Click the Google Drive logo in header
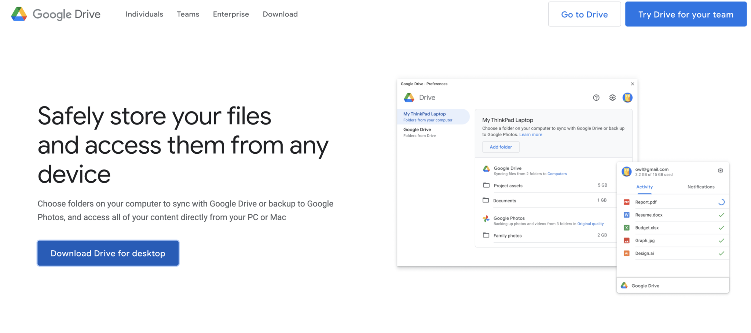Screen dimensions: 751x333 coord(56,14)
